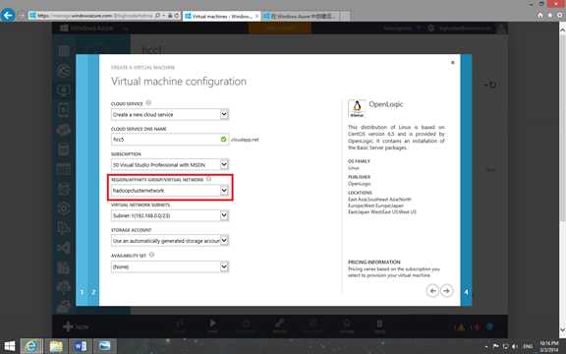Switch to the second Windows Azure browser tab
This screenshot has height=354, width=566.
tap(301, 17)
